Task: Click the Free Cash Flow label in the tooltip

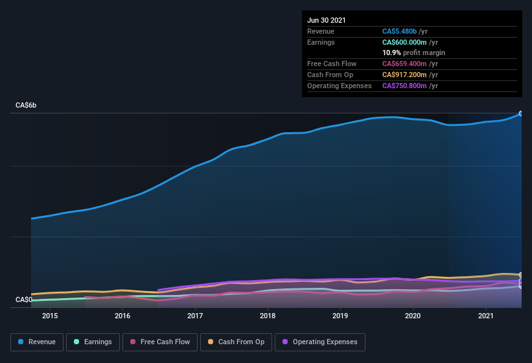Action: pos(332,64)
